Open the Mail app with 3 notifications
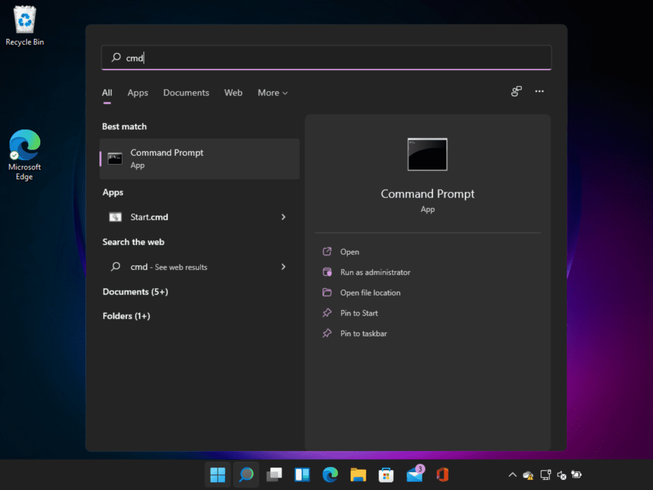This screenshot has width=653, height=490. [x=414, y=474]
